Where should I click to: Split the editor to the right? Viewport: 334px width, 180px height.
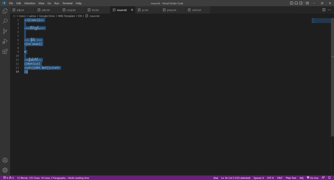[x=324, y=10]
